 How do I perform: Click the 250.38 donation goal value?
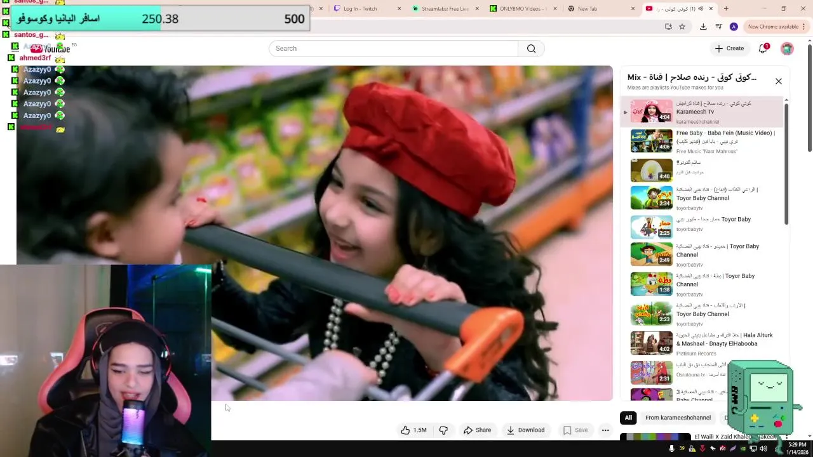point(160,19)
